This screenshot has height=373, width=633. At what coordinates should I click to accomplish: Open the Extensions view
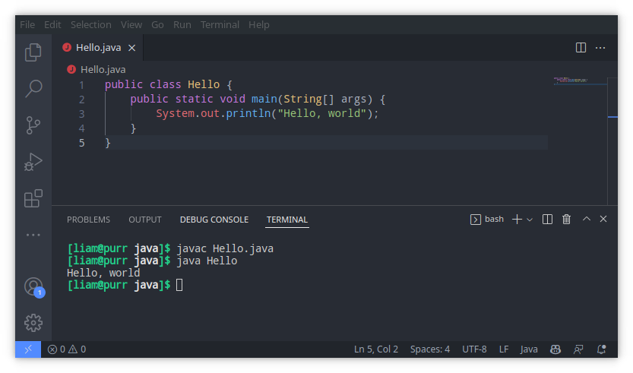click(x=33, y=198)
